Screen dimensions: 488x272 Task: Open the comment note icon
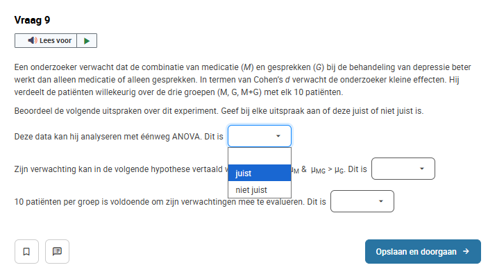(x=57, y=251)
